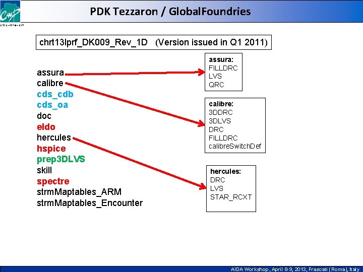363x272 pixels.
Task: Click the 'chrt13lprf_DK009_Rev_1D' version box
Action: pos(154,42)
